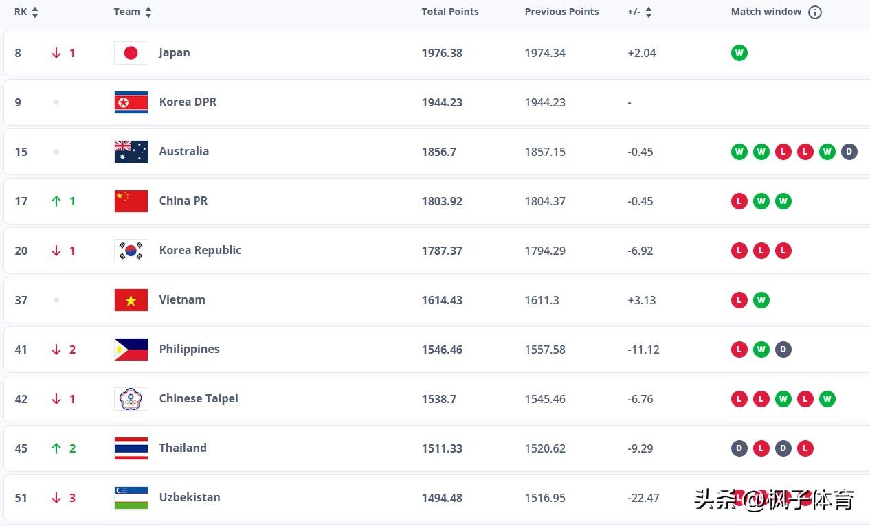Open the Uzbekistan team link

click(x=190, y=497)
